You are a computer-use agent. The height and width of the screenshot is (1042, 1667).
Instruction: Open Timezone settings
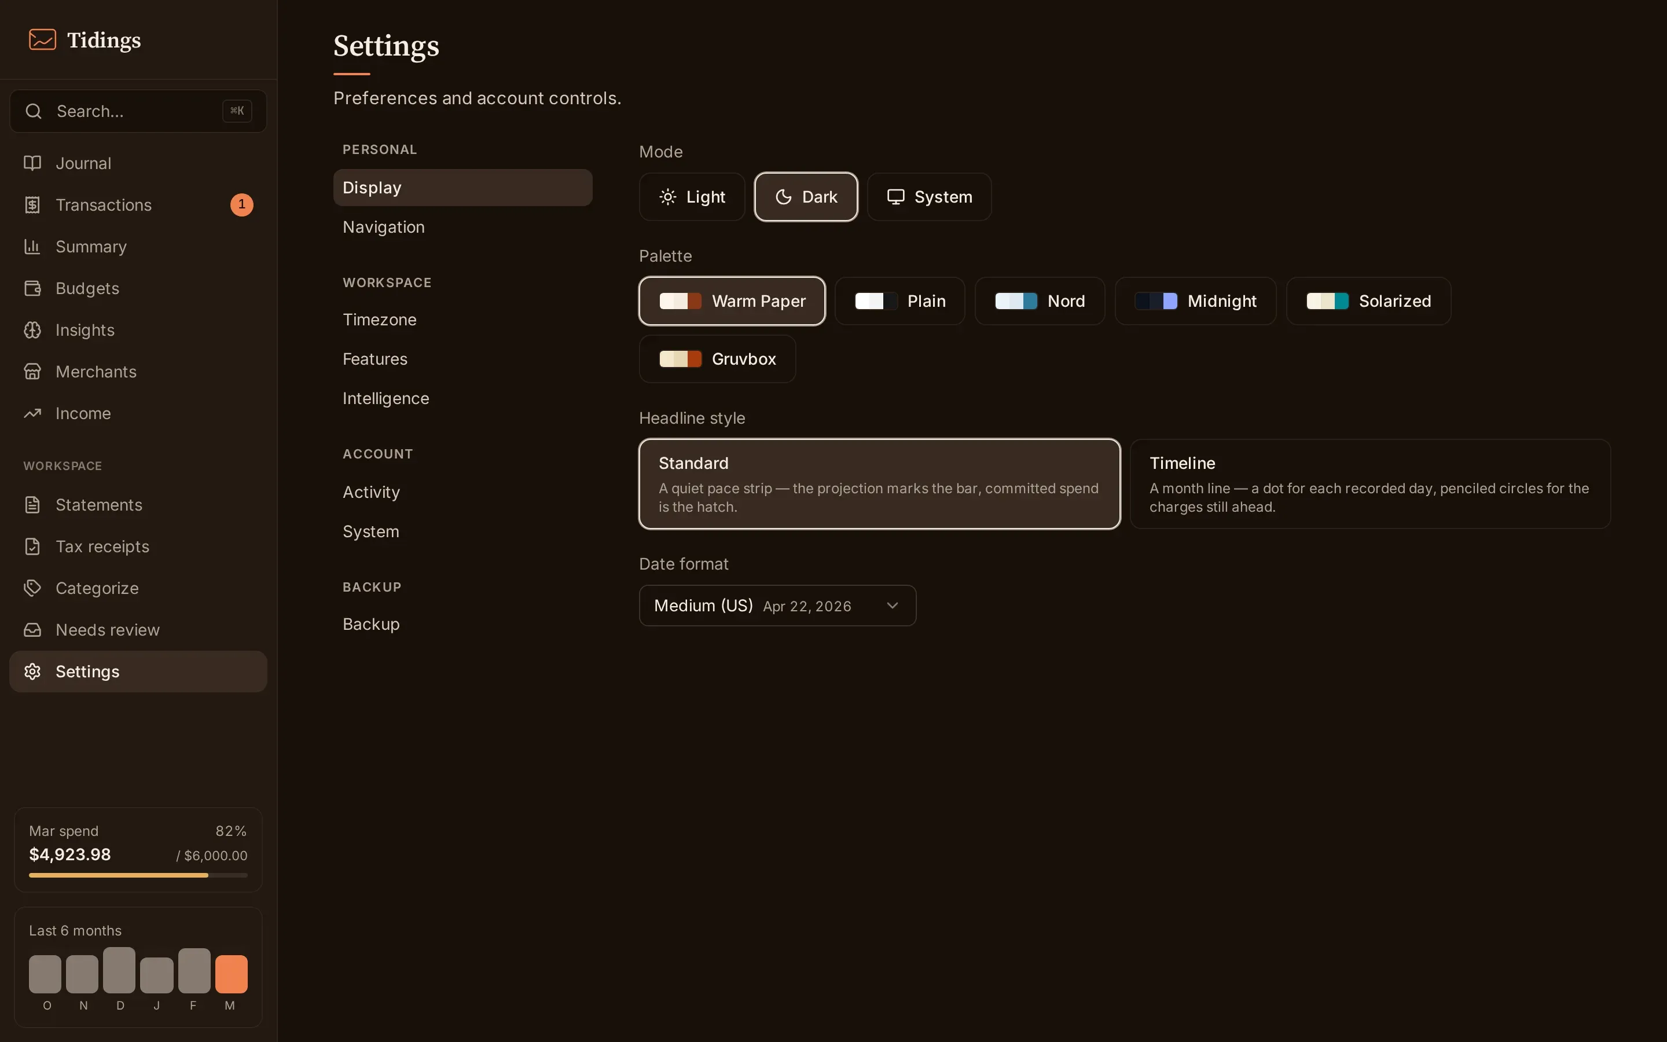pyautogui.click(x=462, y=320)
